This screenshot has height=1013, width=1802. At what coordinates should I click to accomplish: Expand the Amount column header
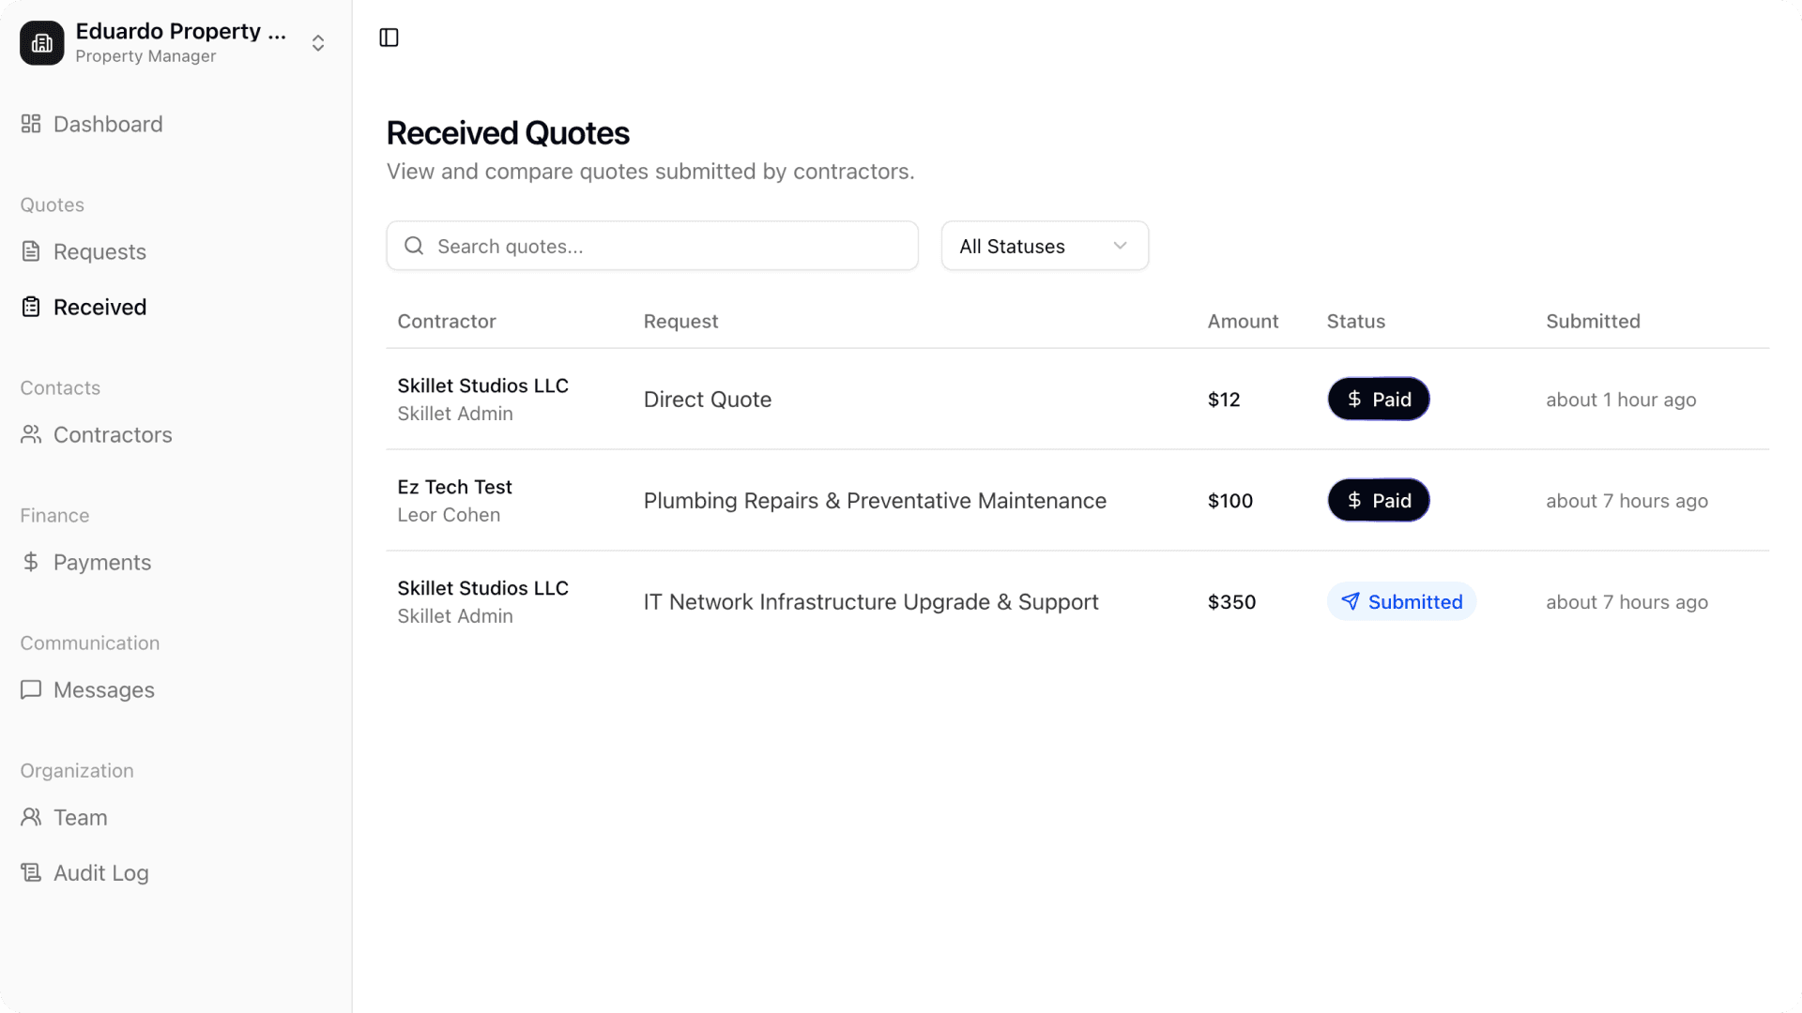tap(1242, 321)
